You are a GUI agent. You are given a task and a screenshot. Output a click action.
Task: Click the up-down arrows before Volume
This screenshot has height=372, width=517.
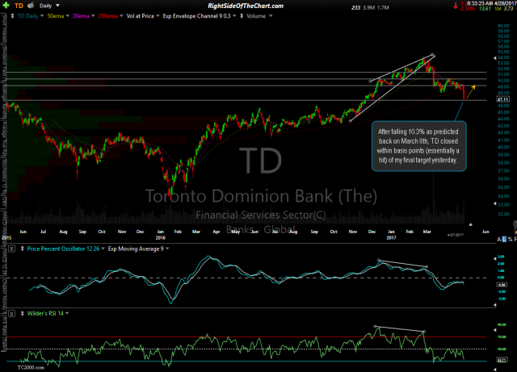click(242, 16)
